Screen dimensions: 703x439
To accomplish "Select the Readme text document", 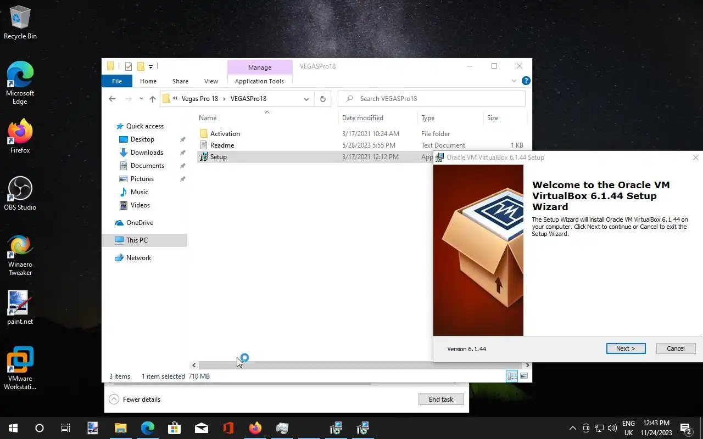I will (362, 145).
